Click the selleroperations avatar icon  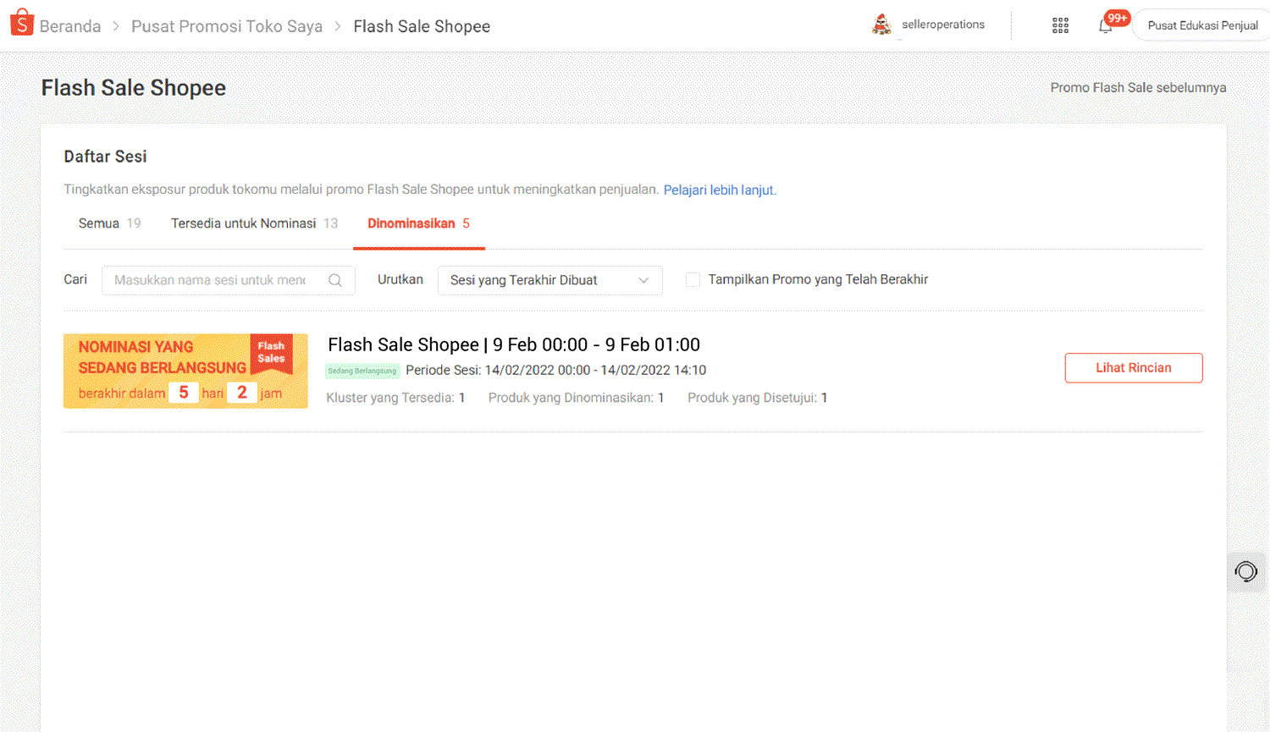click(x=881, y=25)
